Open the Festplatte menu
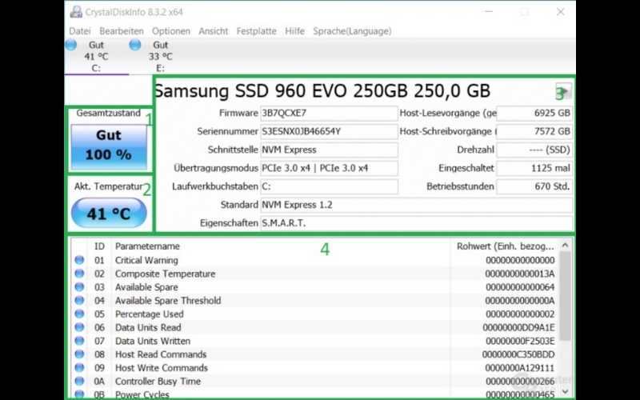640x400 pixels. point(256,31)
